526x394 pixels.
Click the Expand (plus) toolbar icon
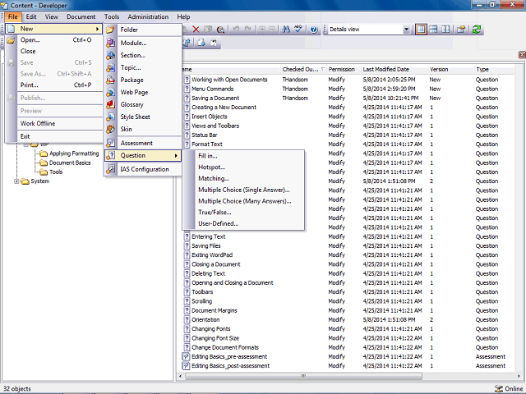tap(262, 30)
